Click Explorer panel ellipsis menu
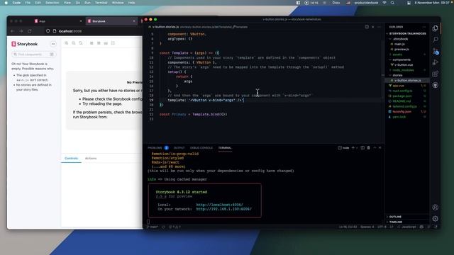This screenshot has height=255, width=454. click(424, 27)
